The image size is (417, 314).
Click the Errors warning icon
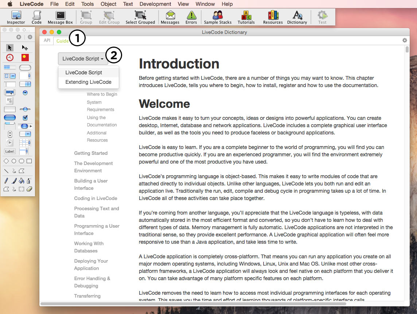tap(191, 17)
